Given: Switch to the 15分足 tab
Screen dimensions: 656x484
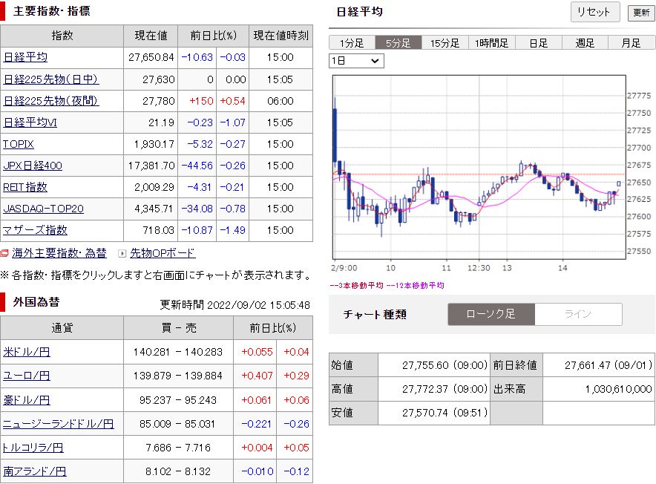Looking at the screenshot, I should pos(445,43).
